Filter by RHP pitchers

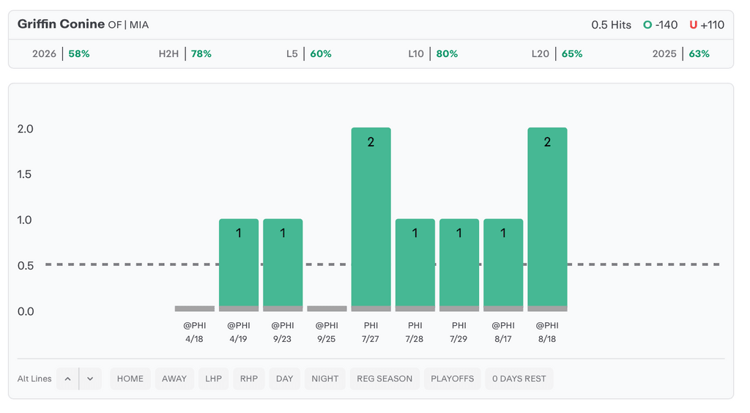(x=249, y=379)
